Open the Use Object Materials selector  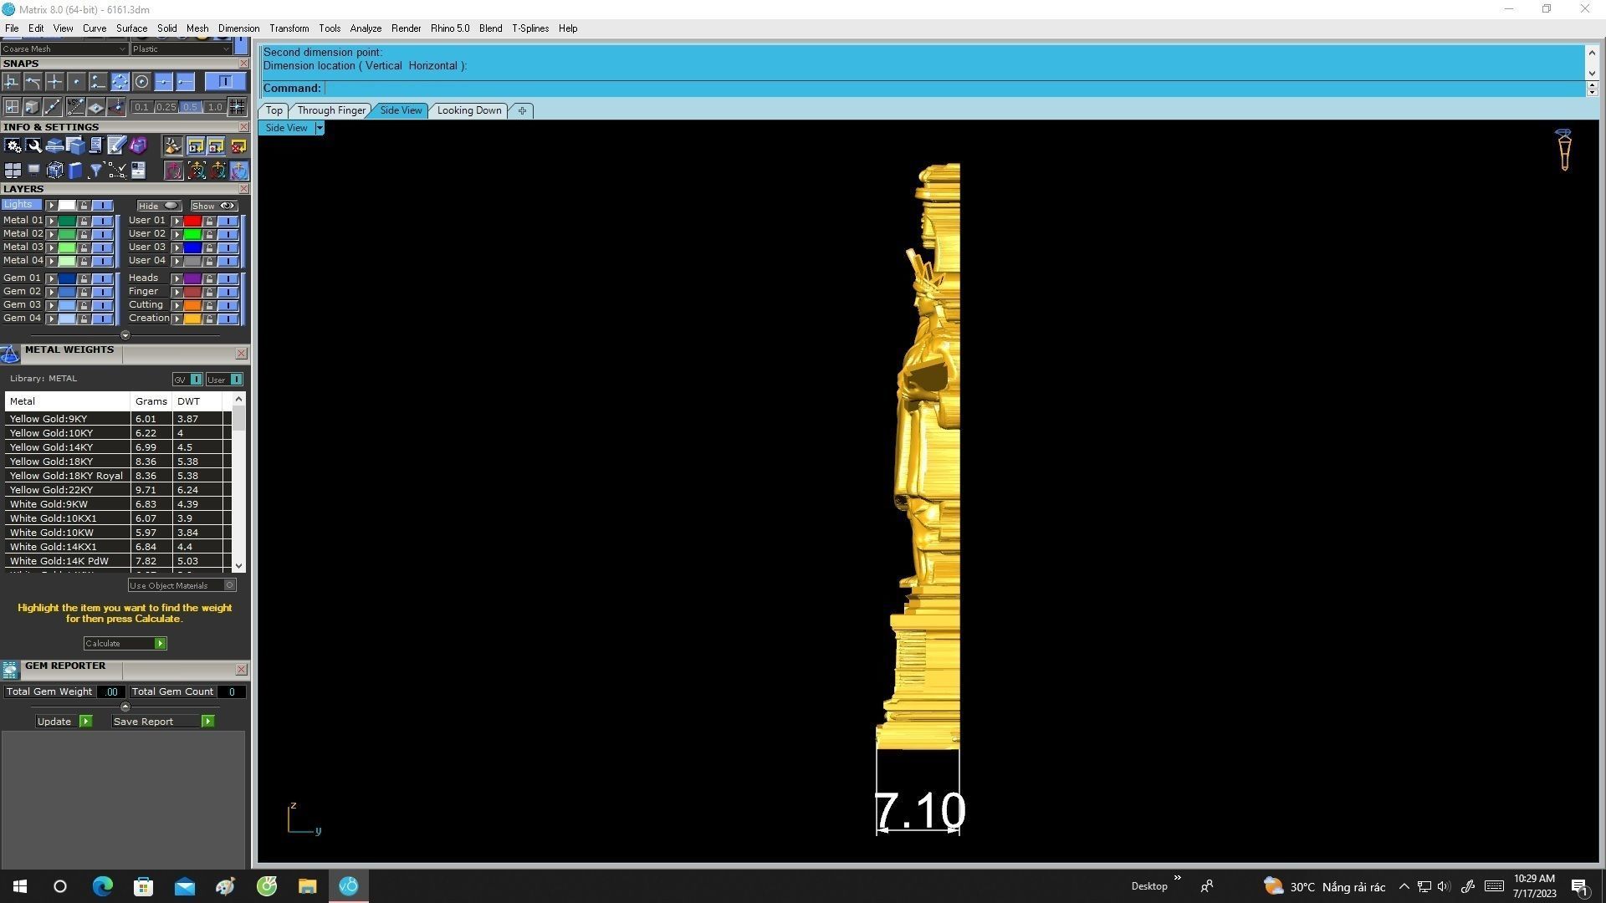[x=182, y=585]
